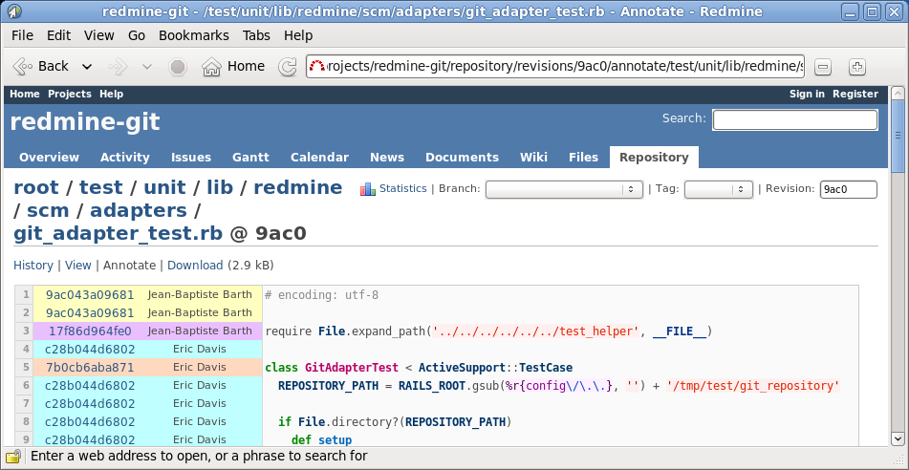The width and height of the screenshot is (909, 470).
Task: Click the Statistics chart icon
Action: click(368, 189)
